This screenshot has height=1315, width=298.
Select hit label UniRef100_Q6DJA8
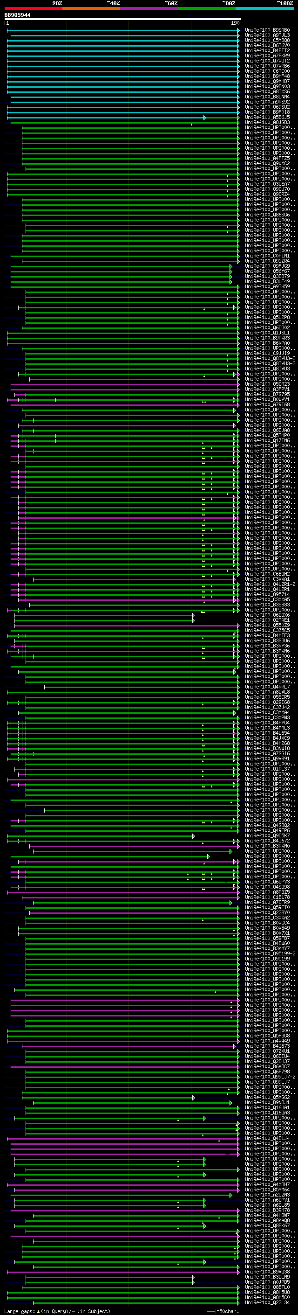[267, 431]
